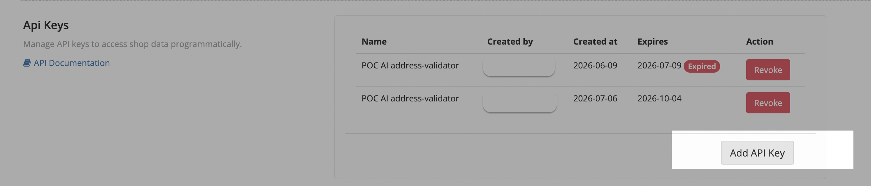871x186 pixels.
Task: Click the key name created on 2026-07-06
Action: coord(410,99)
